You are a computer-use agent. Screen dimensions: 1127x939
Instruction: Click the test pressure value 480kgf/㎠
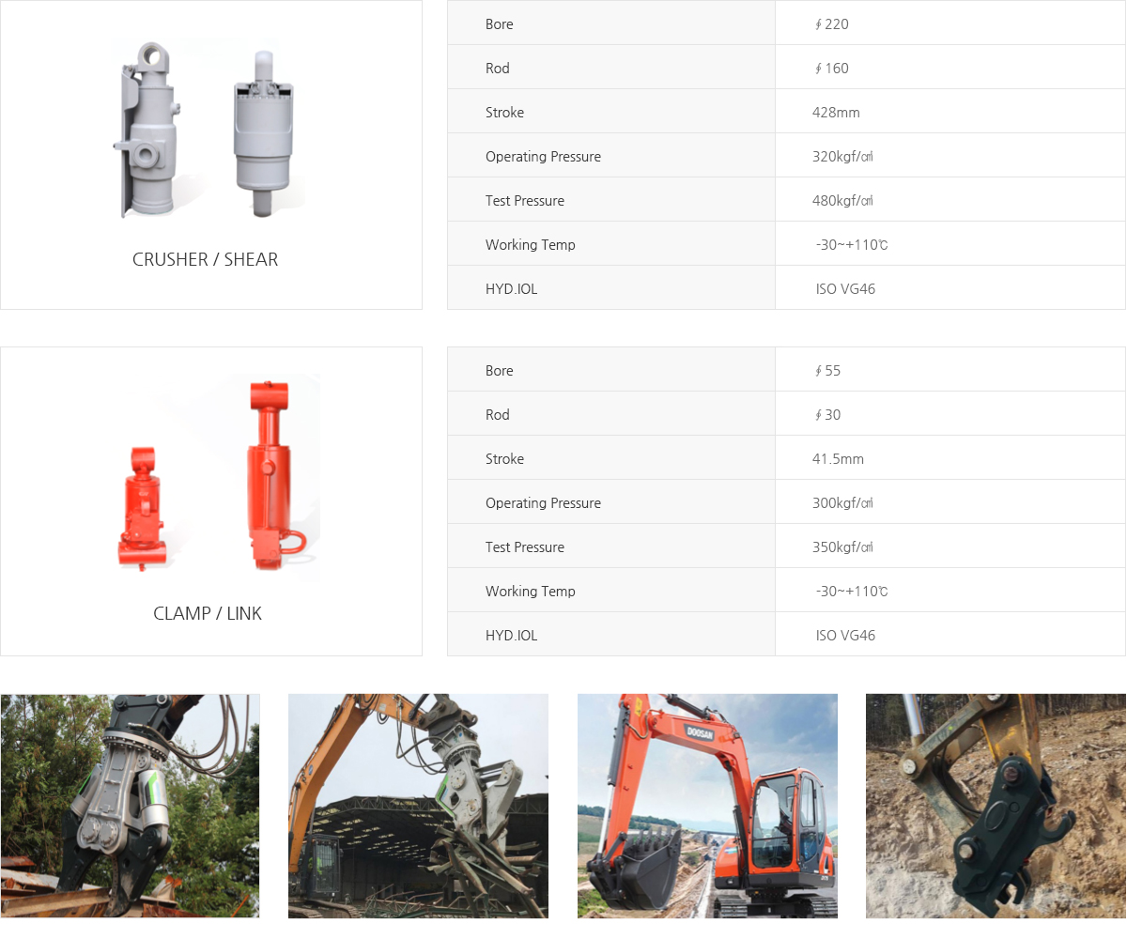[x=842, y=200]
